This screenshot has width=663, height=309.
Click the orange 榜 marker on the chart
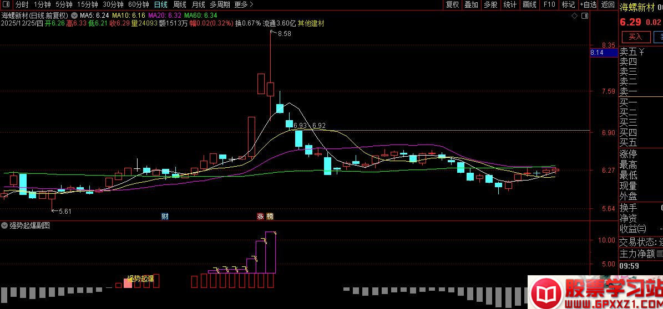[270, 216]
